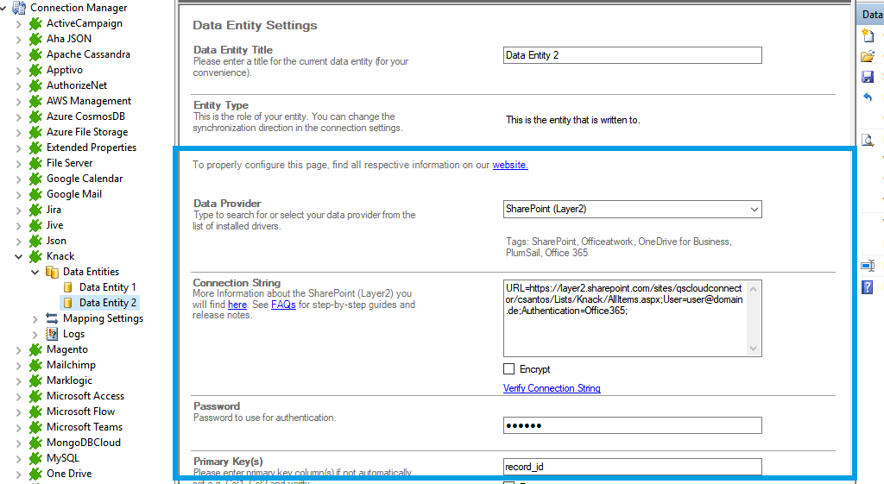Click the New document icon in right panel
884x484 pixels.
[868, 35]
